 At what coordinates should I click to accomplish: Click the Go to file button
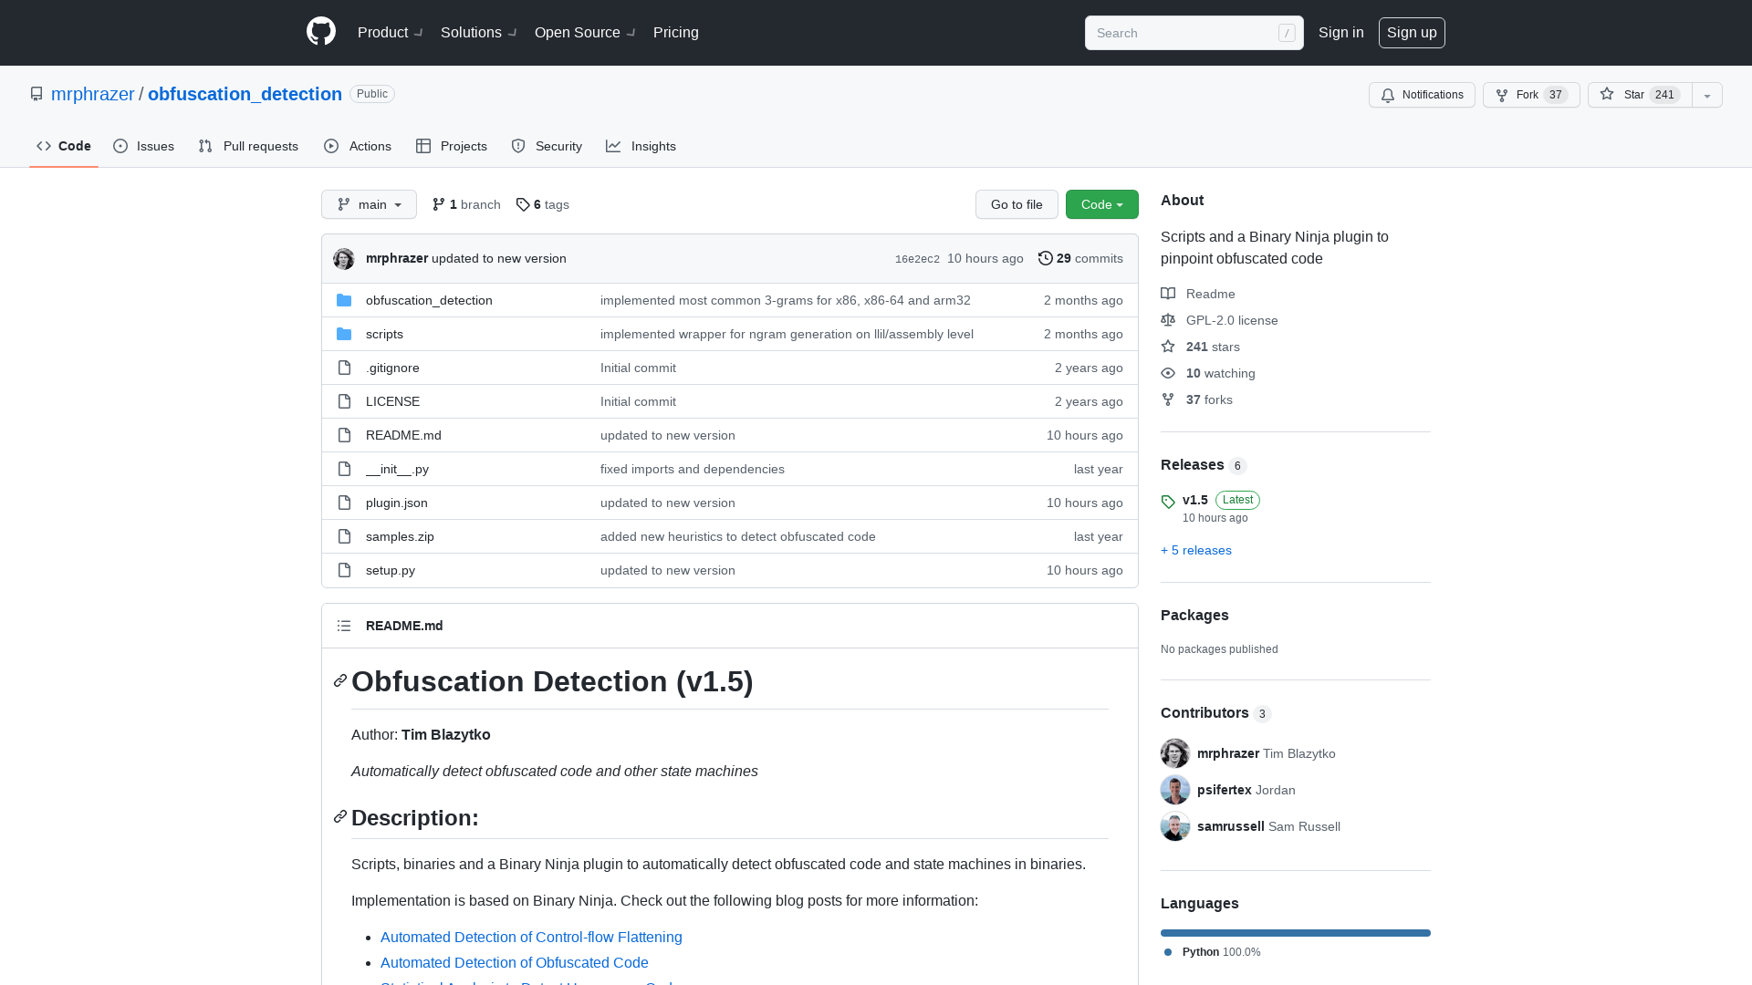click(1017, 203)
